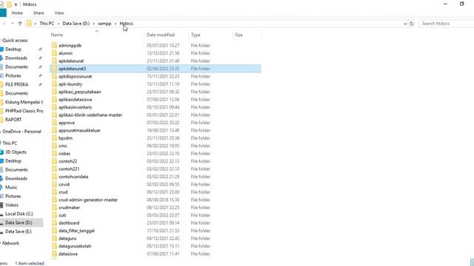Select the contohcaridata folder icon

click(x=54, y=177)
